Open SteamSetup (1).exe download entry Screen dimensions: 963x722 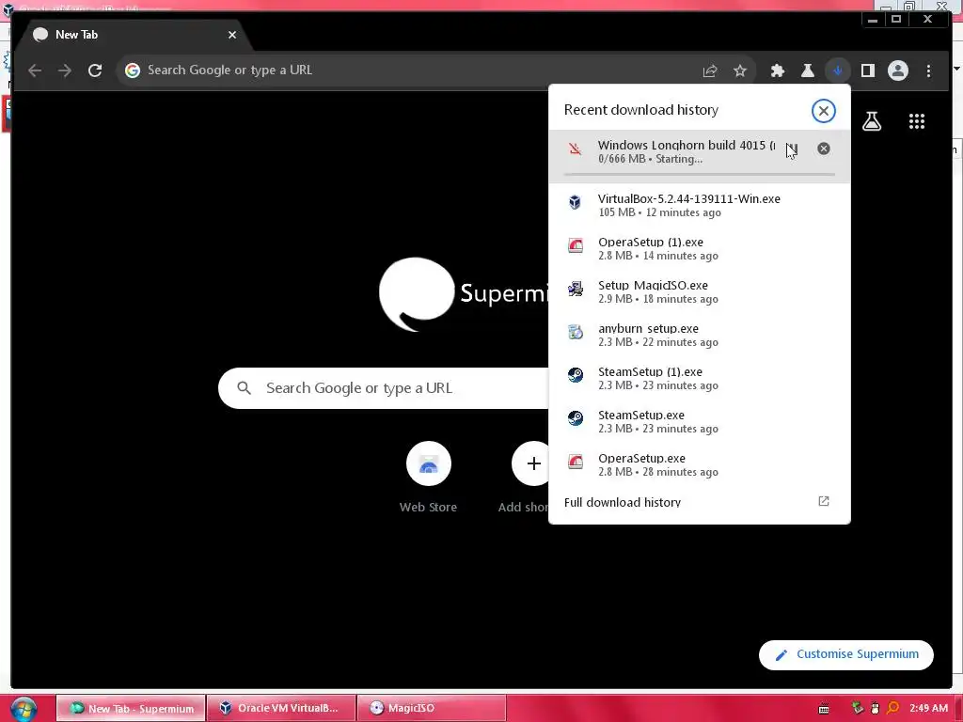pos(700,378)
